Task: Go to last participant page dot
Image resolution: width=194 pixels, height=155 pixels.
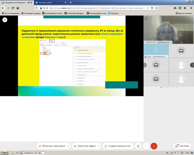Action: [x=176, y=87]
